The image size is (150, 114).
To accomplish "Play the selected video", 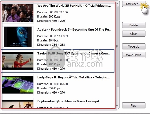I will point(134,105).
